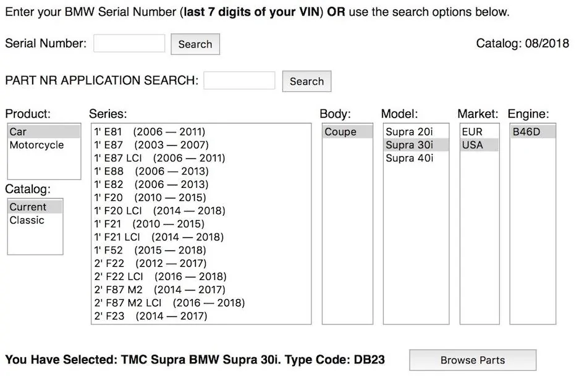Click the Part NR Application Search input field
Image resolution: width=587 pixels, height=377 pixels.
pyautogui.click(x=239, y=80)
